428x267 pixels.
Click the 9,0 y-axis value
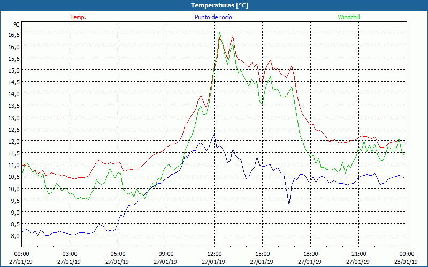15,212
